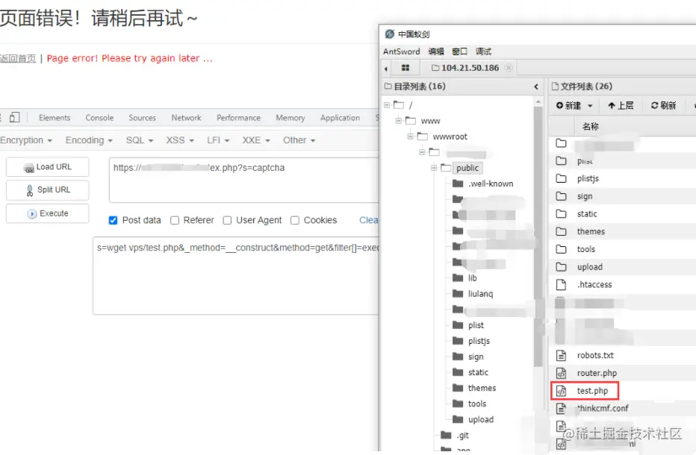The height and width of the screenshot is (455, 696).
Task: Switch to the Sources tab
Action: 142,118
